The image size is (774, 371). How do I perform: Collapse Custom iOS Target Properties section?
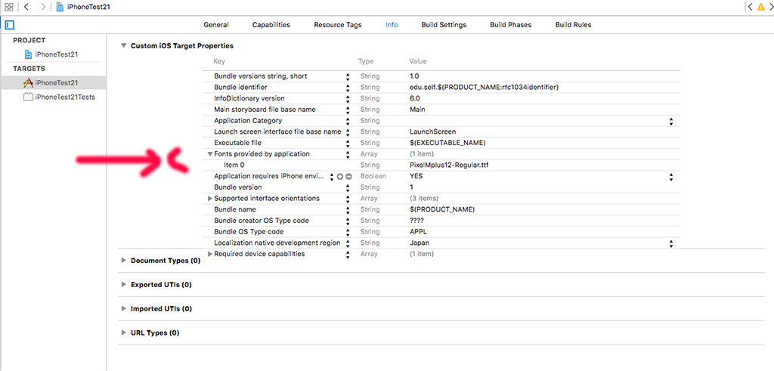[x=123, y=45]
